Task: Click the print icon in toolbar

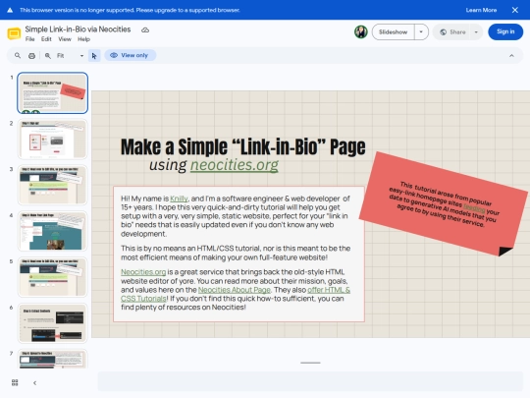Action: [31, 56]
